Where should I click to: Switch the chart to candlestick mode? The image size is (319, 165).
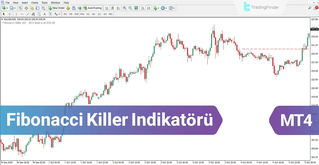click(112, 8)
